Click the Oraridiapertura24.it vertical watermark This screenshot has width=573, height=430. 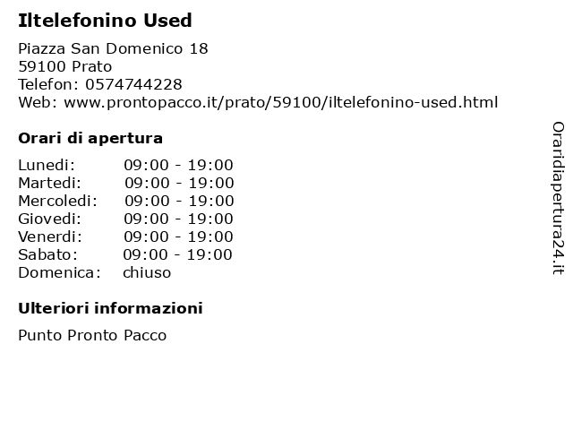[x=558, y=198]
